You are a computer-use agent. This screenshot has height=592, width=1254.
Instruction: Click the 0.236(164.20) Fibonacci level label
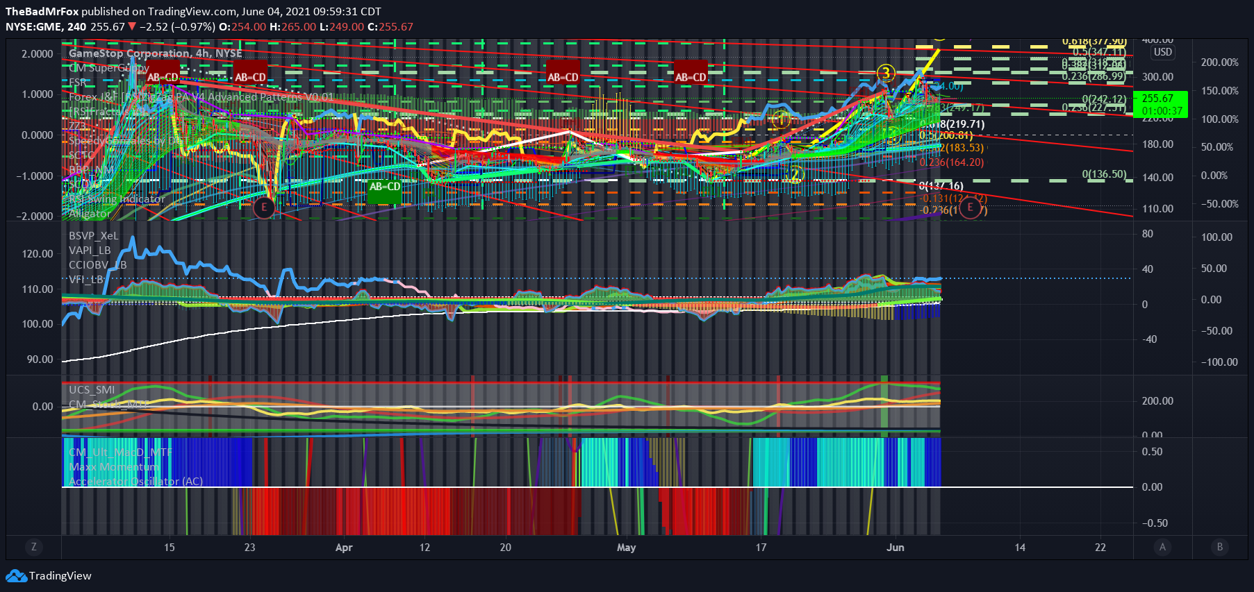(952, 162)
